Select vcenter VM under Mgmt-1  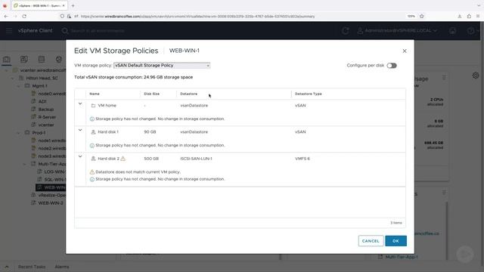click(46, 125)
